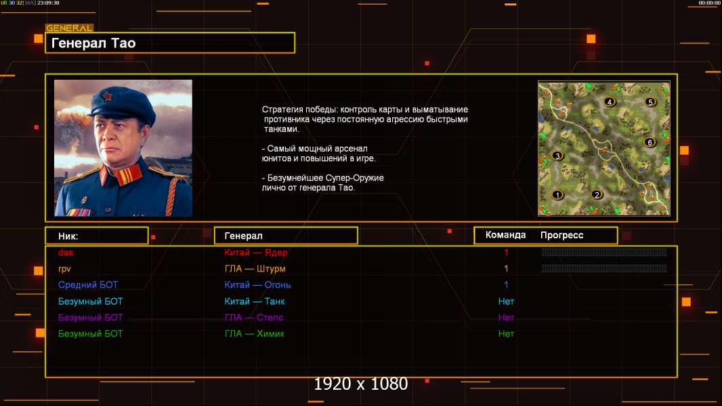The height and width of the screenshot is (406, 722).
Task: Select 'Безумный БОТ' in Китай — Танк row
Action: tap(91, 302)
